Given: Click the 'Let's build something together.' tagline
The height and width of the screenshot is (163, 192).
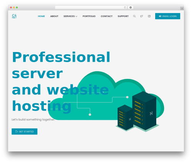Looking at the screenshot, I should click(33, 119).
